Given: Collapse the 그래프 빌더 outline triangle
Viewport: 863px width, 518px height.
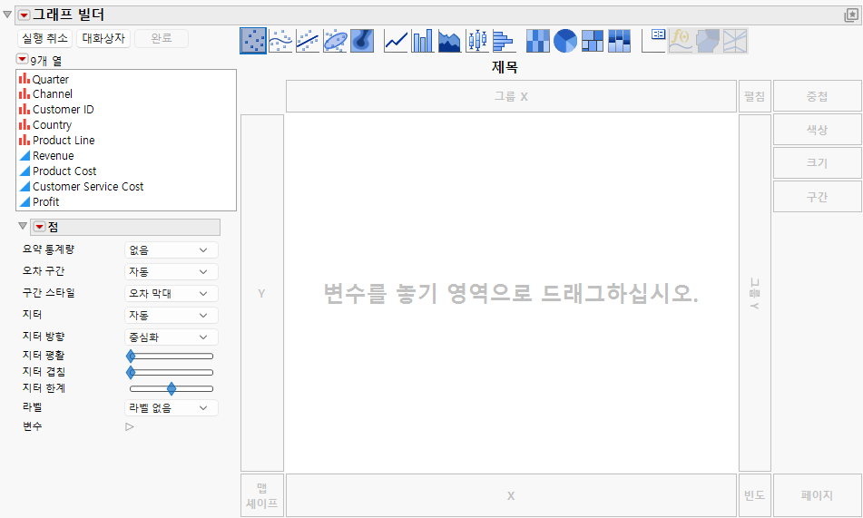Looking at the screenshot, I should click(x=7, y=15).
